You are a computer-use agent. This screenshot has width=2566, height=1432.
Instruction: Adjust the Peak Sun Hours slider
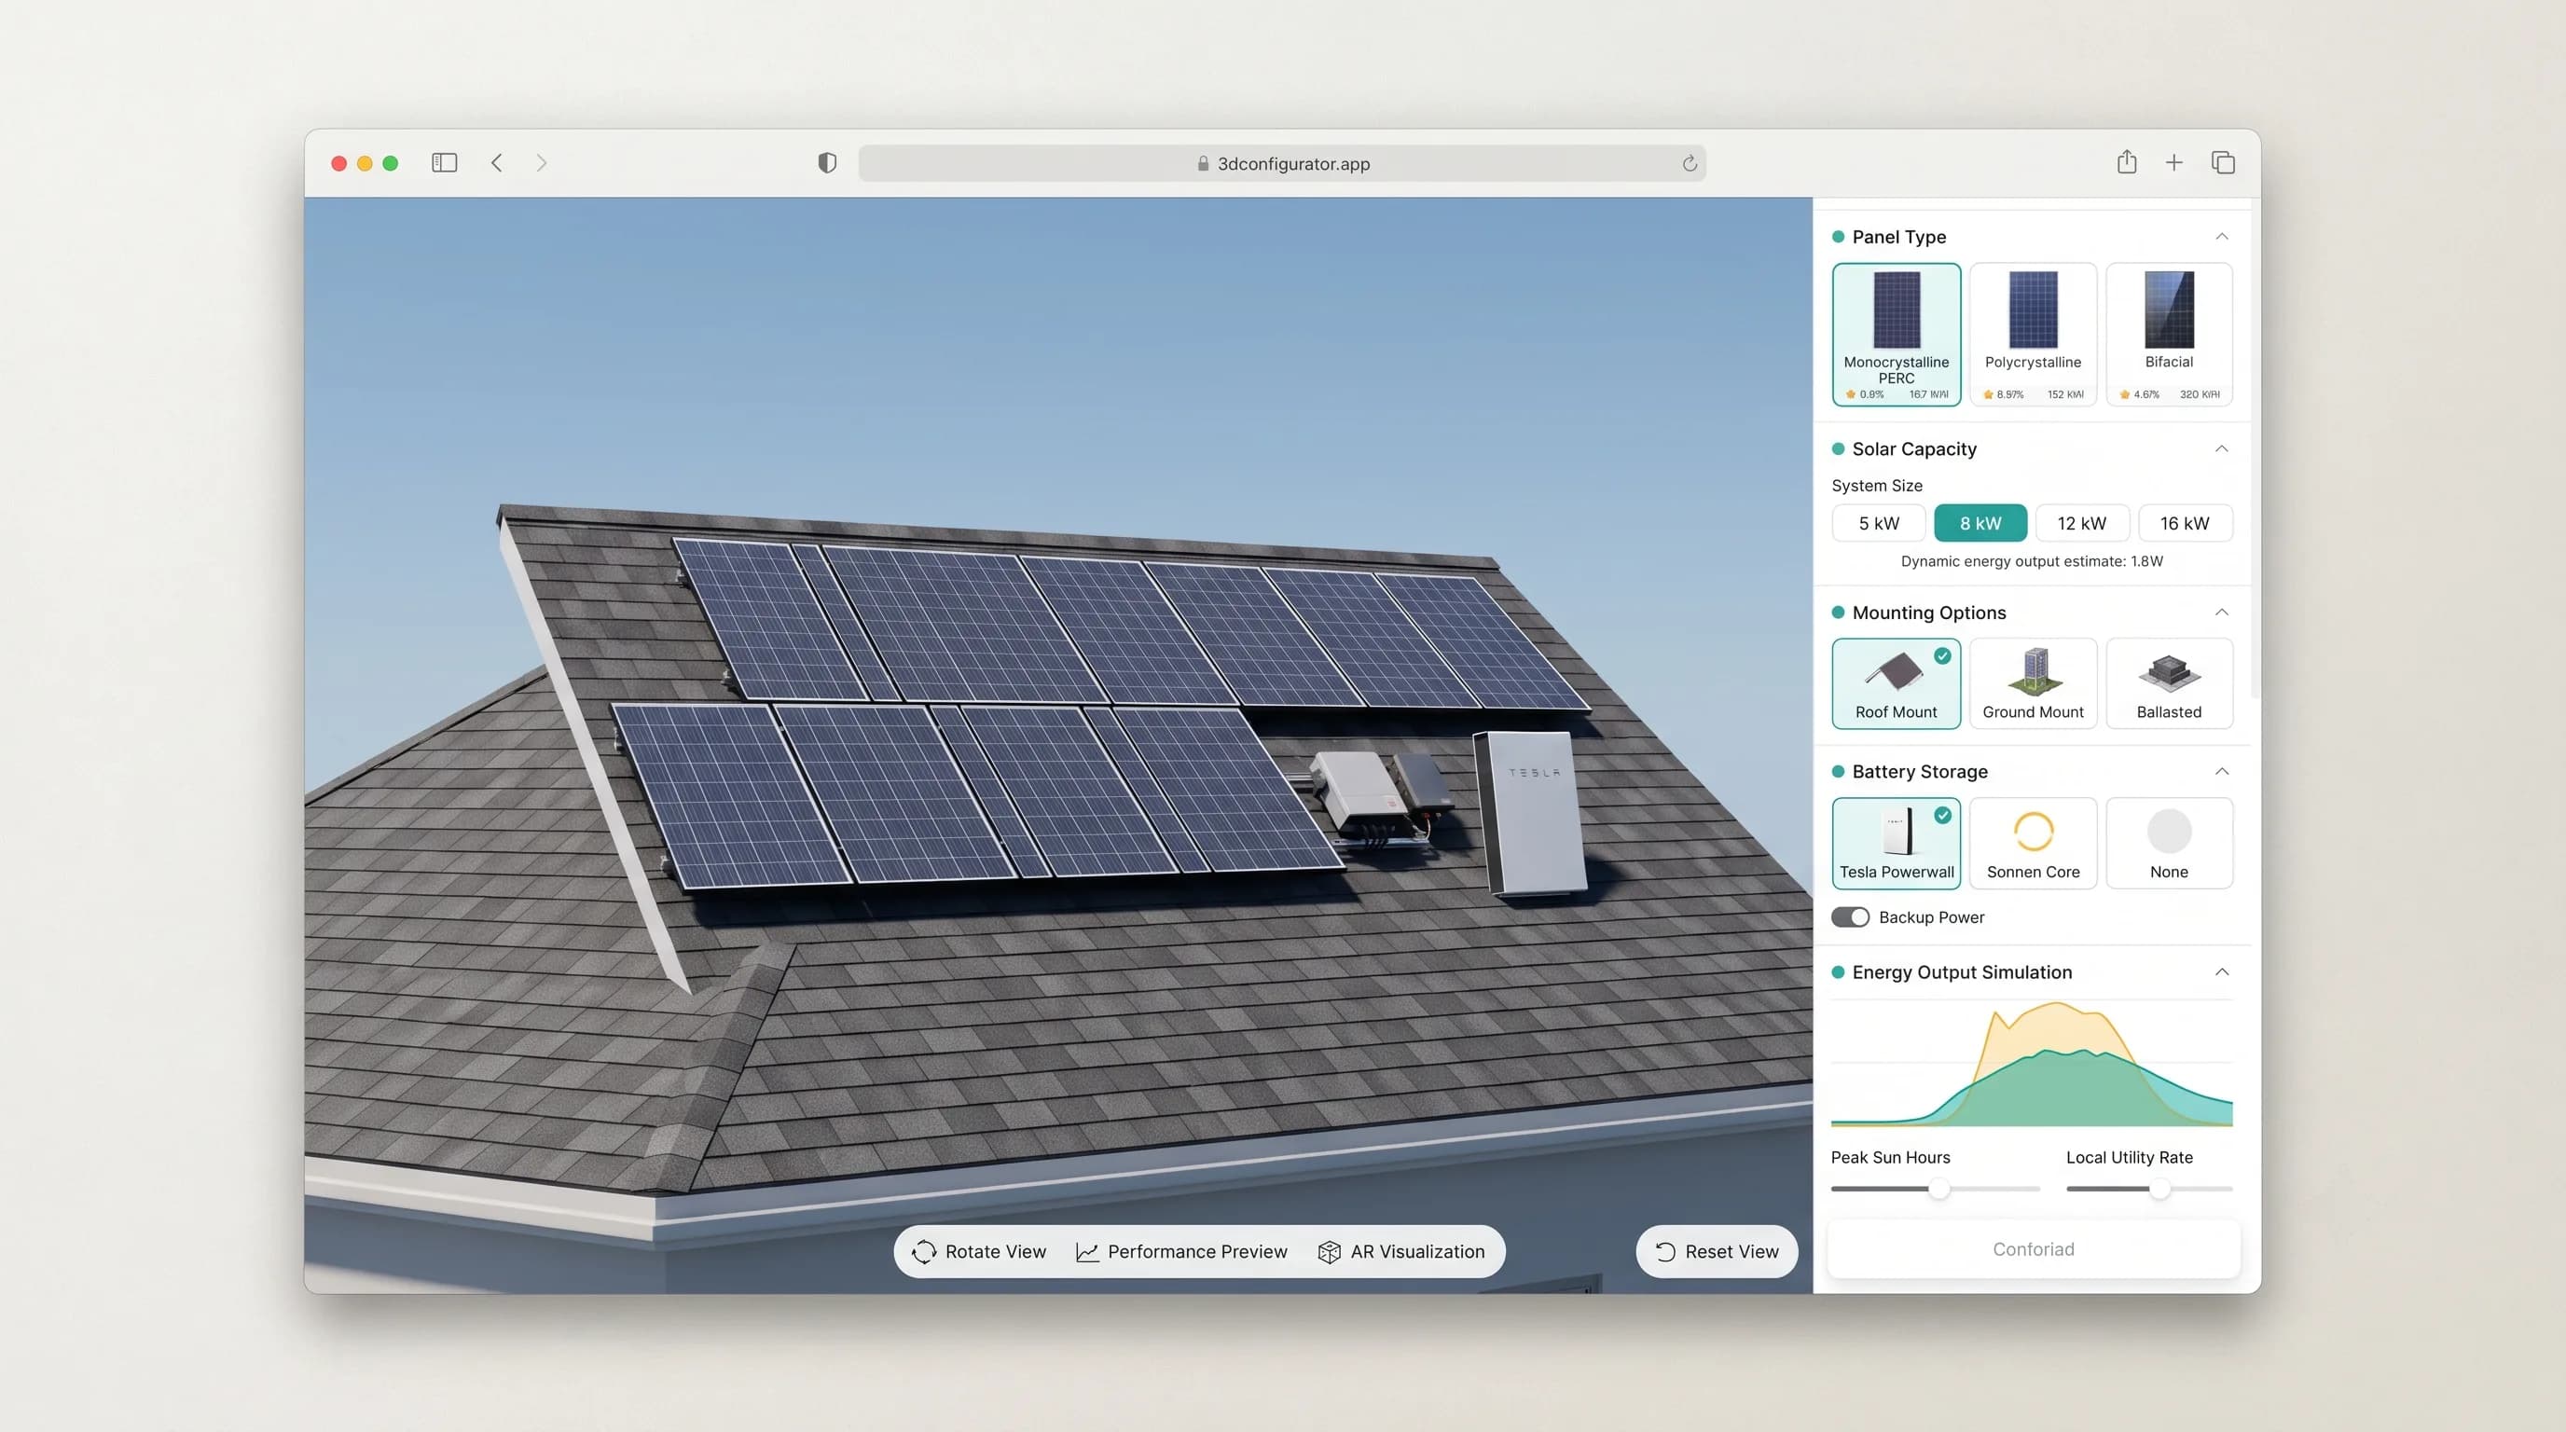[x=1938, y=1188]
